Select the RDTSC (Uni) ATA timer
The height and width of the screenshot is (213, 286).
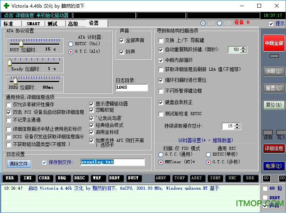pyautogui.click(x=70, y=44)
